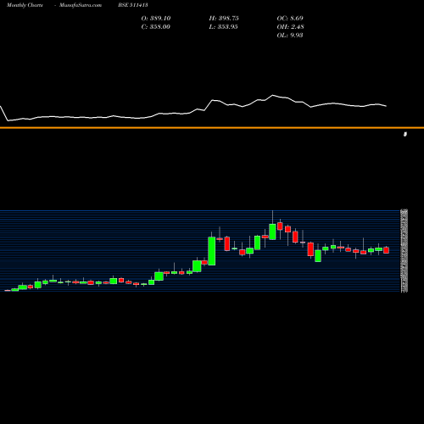Click the 'Monthly Charts' title text
The width and height of the screenshot is (424, 424).
click(25, 5)
